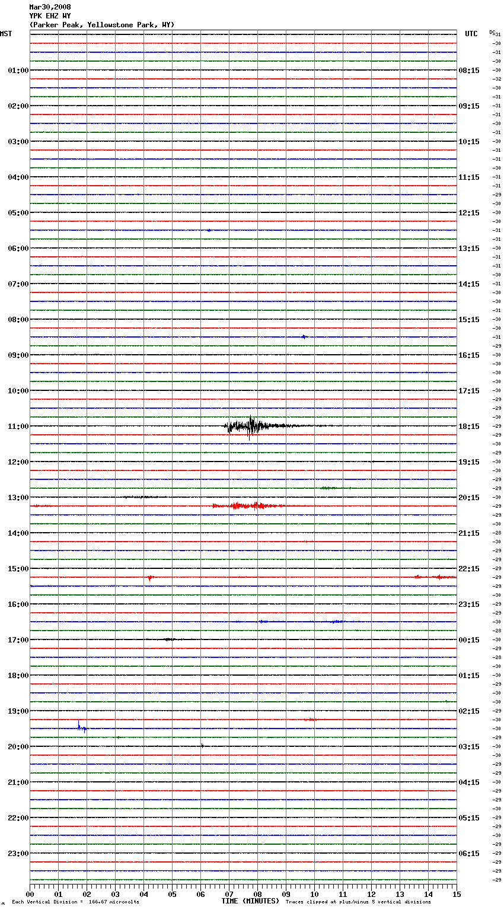This screenshot has width=504, height=910.
Task: Click minute tick label 07 on bottom axis
Action: point(229,894)
